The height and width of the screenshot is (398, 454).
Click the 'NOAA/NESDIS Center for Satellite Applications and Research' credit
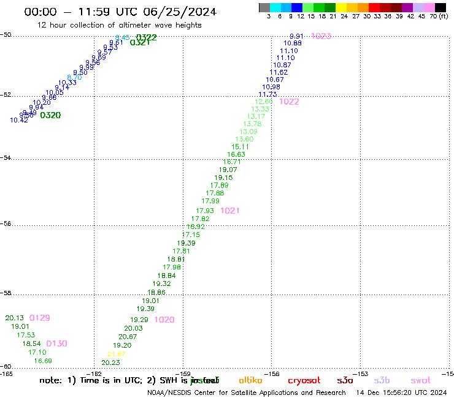click(247, 393)
